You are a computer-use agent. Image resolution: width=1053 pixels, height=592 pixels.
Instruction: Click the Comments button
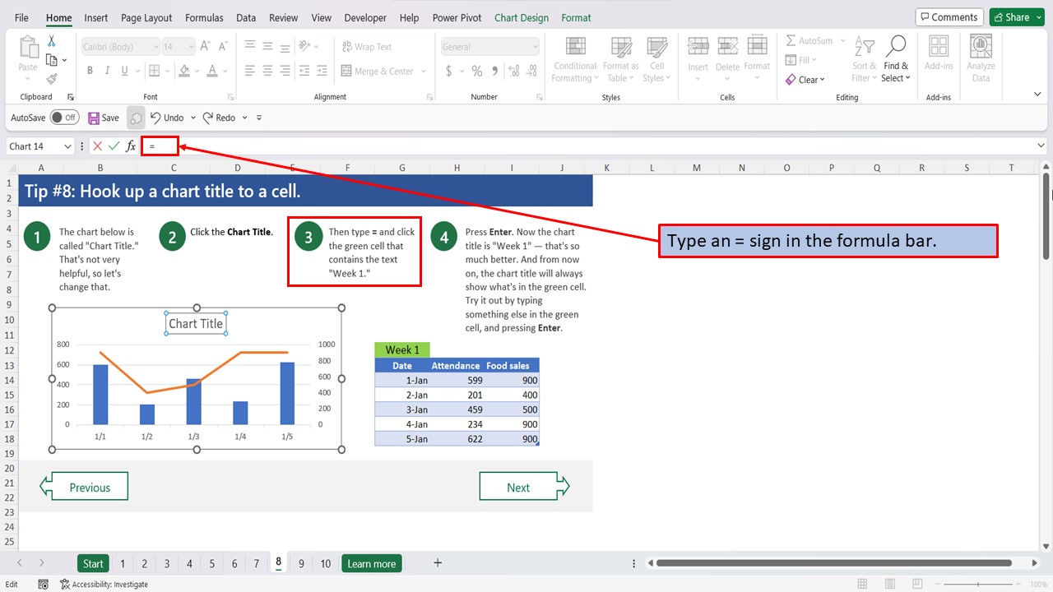pyautogui.click(x=949, y=16)
